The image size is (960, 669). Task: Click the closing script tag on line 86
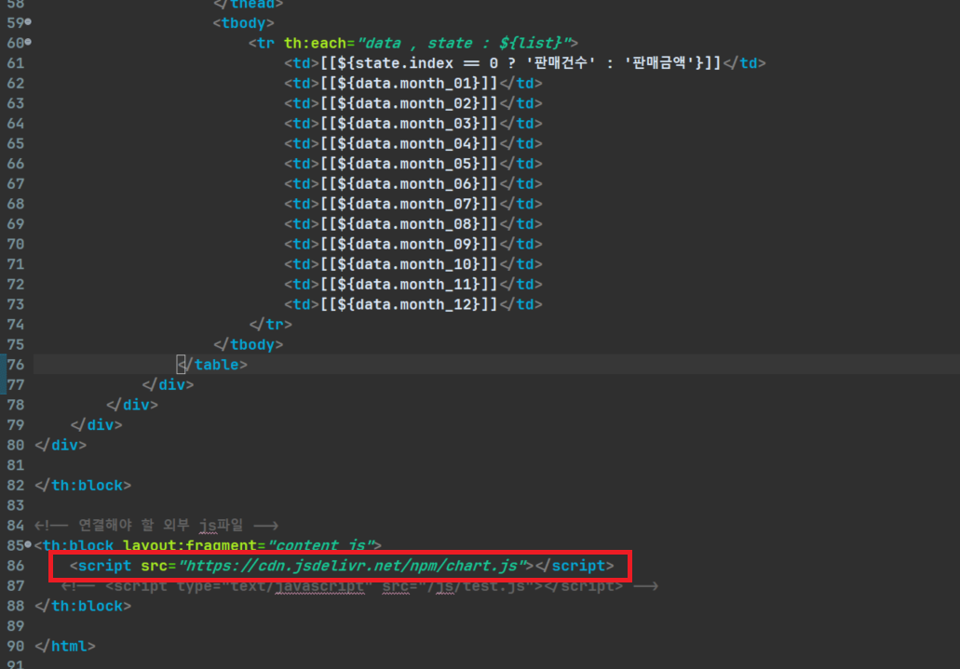(575, 566)
